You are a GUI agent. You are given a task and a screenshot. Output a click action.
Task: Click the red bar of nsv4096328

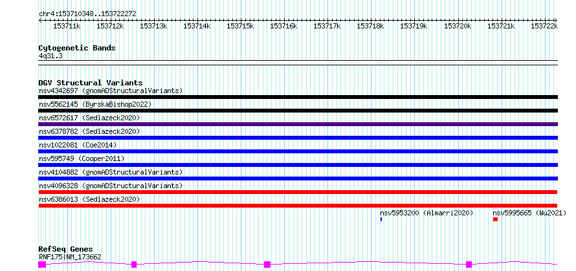click(298, 192)
